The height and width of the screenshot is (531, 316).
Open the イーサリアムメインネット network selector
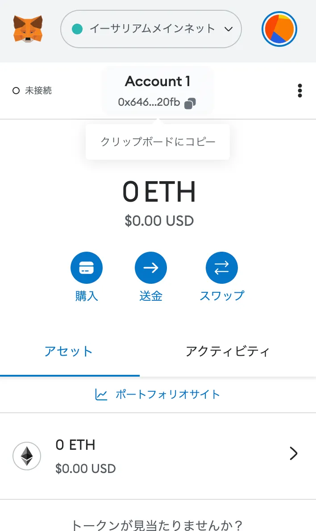[x=151, y=29]
